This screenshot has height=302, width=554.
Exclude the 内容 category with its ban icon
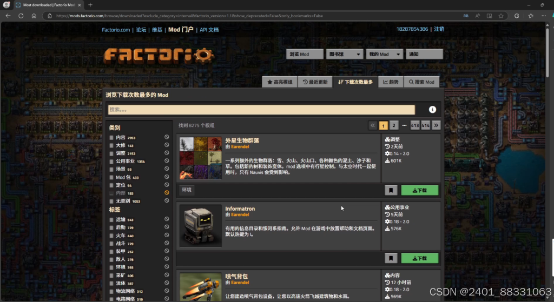[167, 137]
